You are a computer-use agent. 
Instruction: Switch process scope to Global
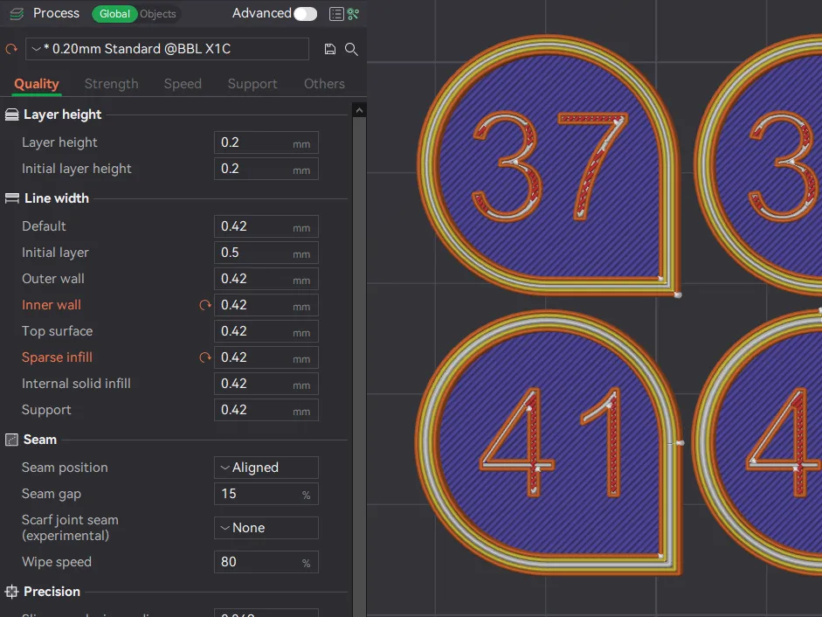(114, 14)
